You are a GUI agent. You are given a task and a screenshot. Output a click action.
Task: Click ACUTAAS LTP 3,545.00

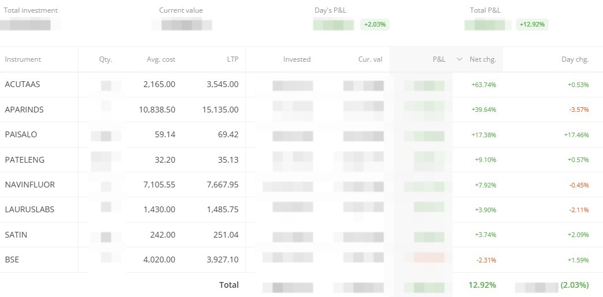[x=222, y=84]
